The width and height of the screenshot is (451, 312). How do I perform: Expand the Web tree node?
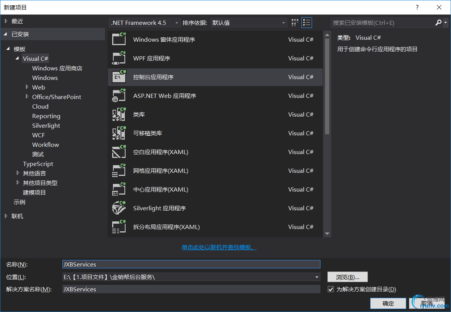(27, 87)
